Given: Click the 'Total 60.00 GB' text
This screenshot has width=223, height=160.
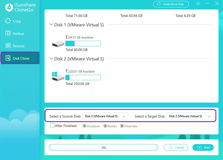Looking at the screenshot, I should [76, 50].
